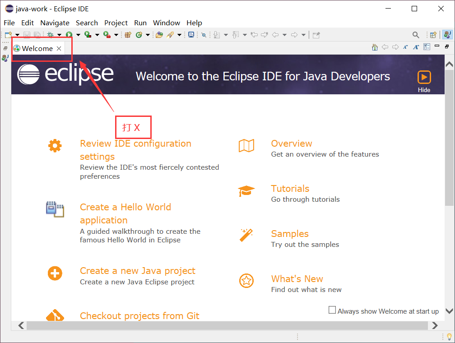Screen dimensions: 455x343
Task: Expand the New Java Class dropdown arrow
Action: 148,35
